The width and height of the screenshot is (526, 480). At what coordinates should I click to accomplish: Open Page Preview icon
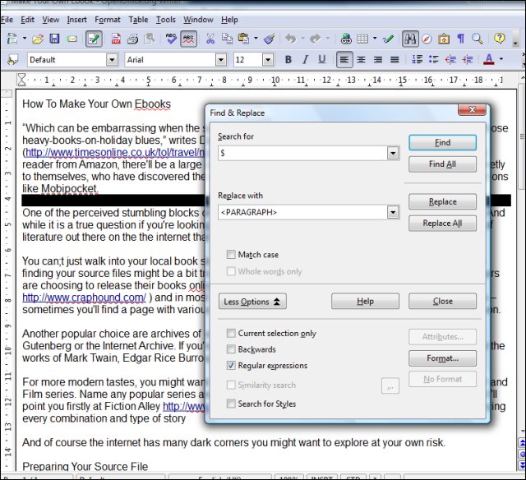(150, 39)
